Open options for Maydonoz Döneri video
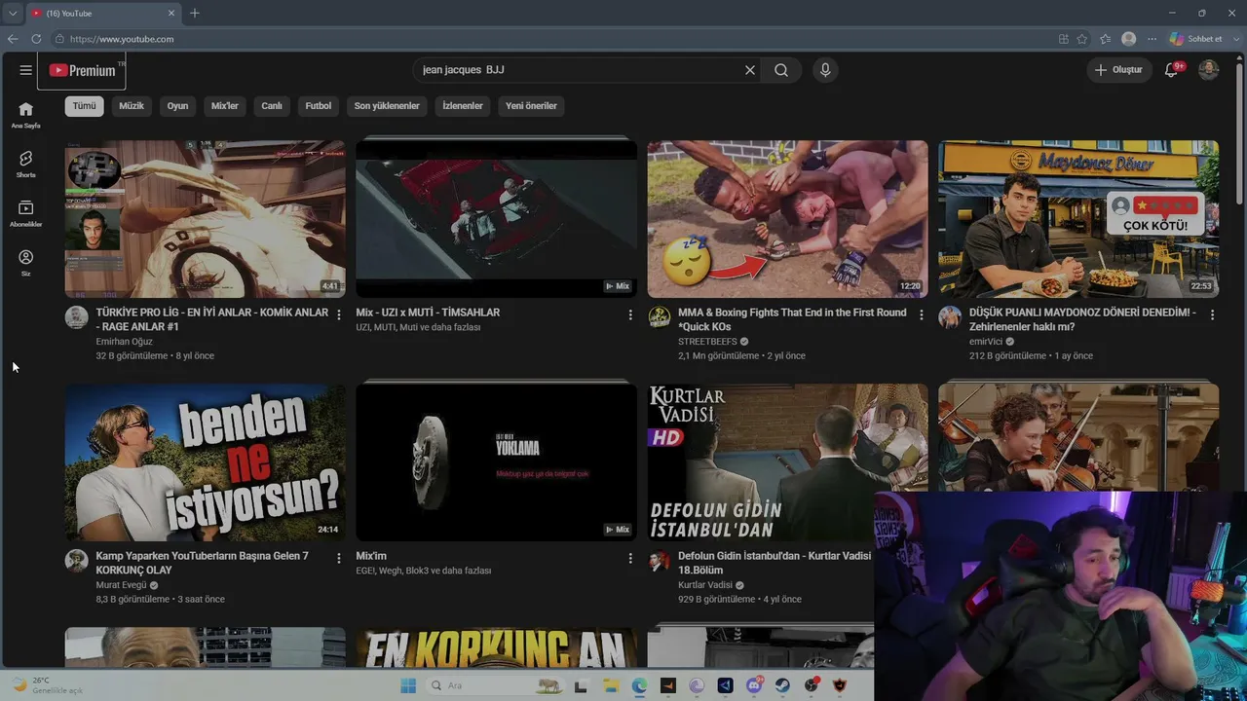 [x=1212, y=314]
